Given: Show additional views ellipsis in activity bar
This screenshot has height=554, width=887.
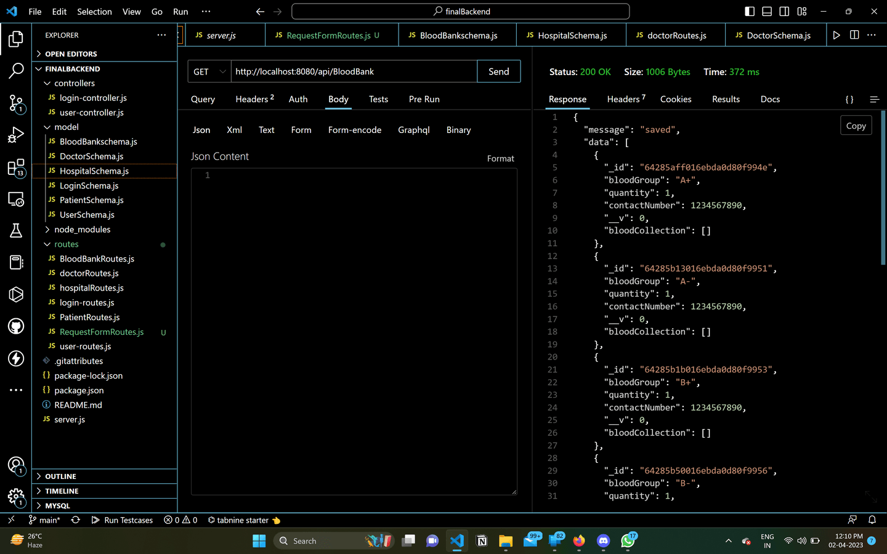Looking at the screenshot, I should [16, 390].
